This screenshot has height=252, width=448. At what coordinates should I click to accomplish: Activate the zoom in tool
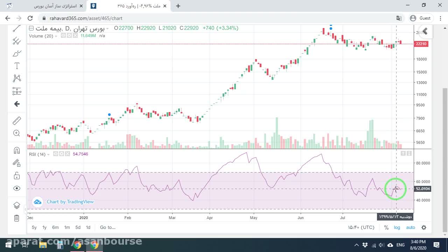point(16,133)
